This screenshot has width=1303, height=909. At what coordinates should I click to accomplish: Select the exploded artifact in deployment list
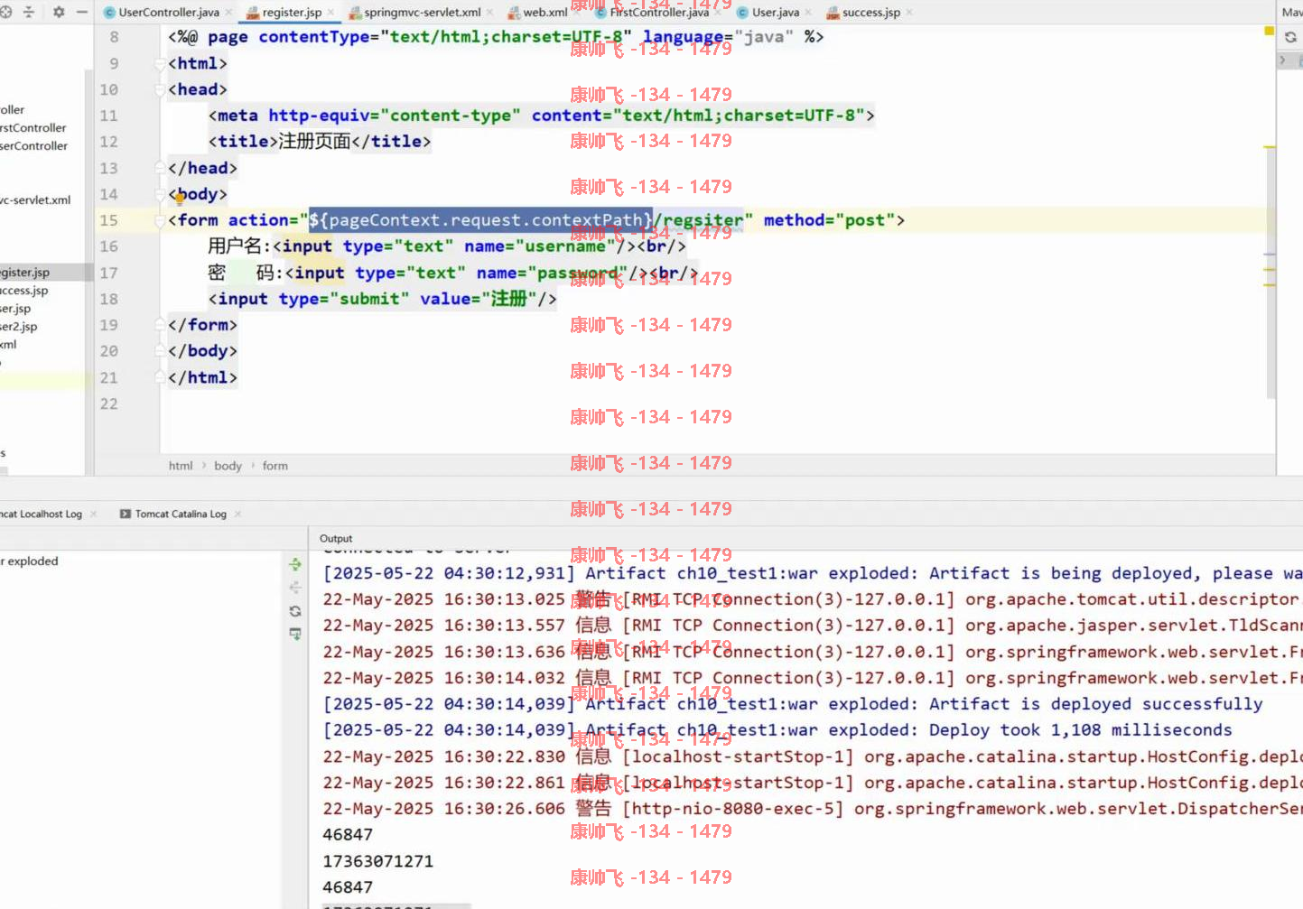click(x=29, y=561)
